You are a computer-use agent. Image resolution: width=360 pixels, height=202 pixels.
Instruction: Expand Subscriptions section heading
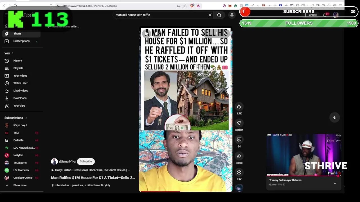point(16,118)
